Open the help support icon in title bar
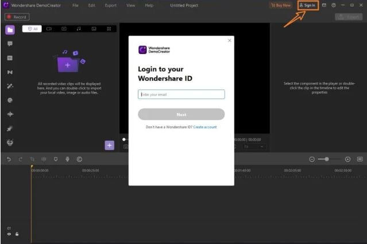The height and width of the screenshot is (244, 367). pos(334,5)
